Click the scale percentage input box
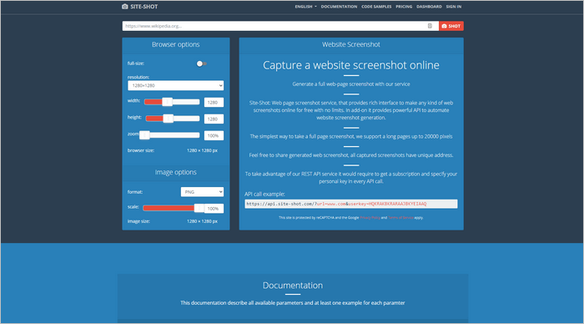 (x=214, y=209)
